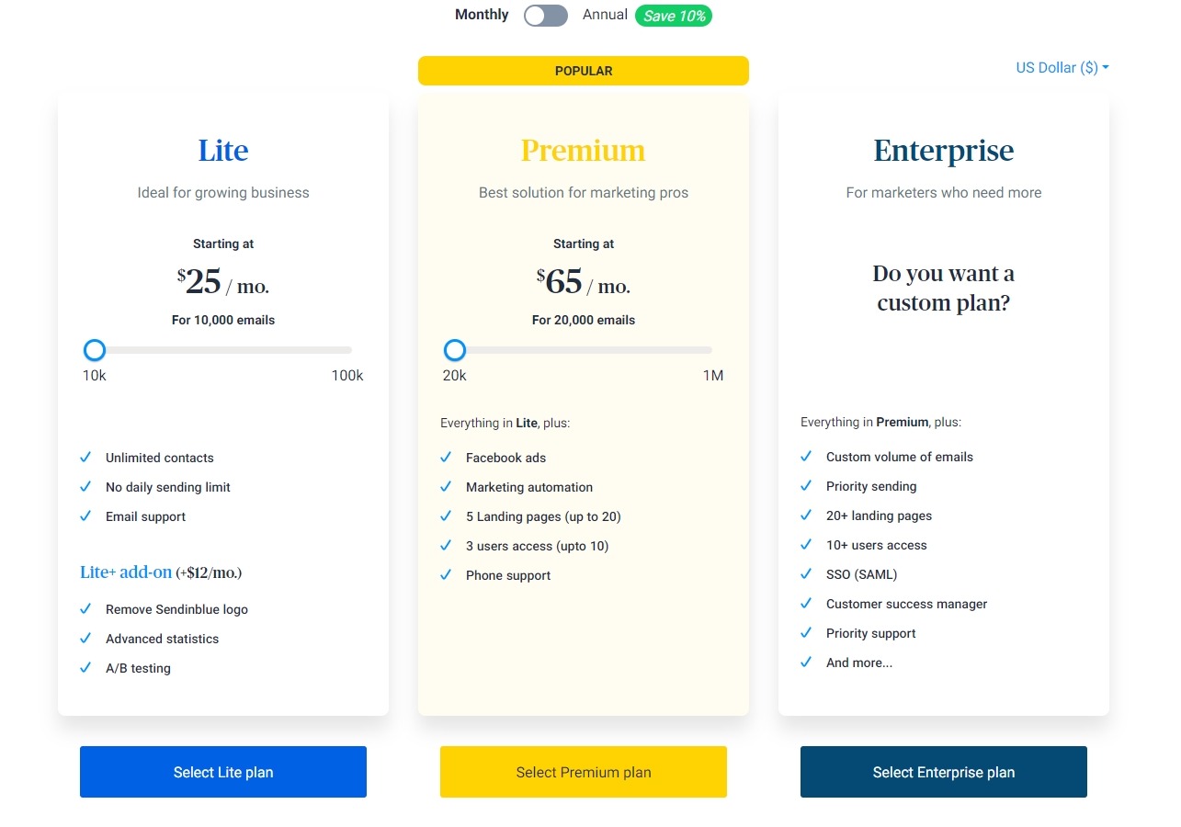Click the Lite plan email slider handle
The height and width of the screenshot is (827, 1181).
coord(95,350)
